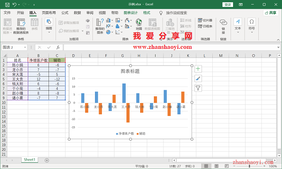This screenshot has height=169, width=282.
Task: Switch to Page Break Preview in status bar
Action: pyautogui.click(x=226, y=166)
